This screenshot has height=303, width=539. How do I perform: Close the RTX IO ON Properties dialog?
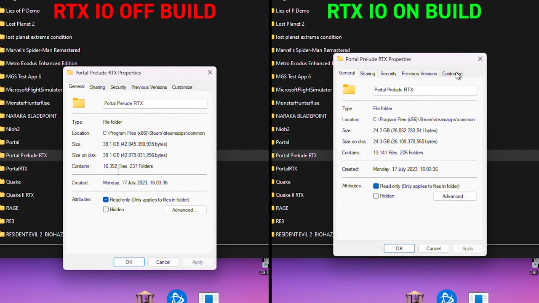point(480,59)
